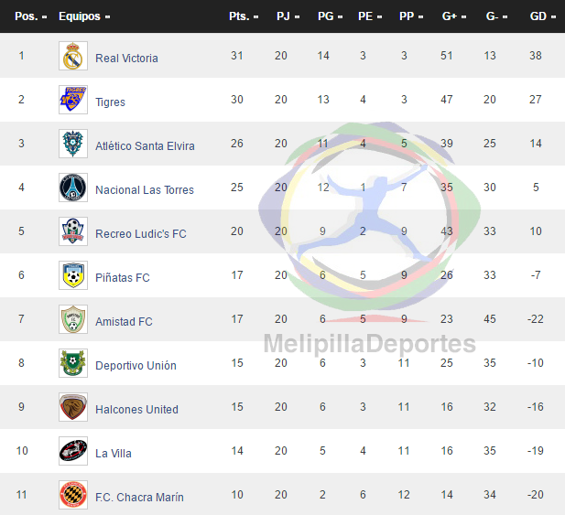Sort teams by Equipos header
Viewport: 565px width, 515px height.
[84, 16]
